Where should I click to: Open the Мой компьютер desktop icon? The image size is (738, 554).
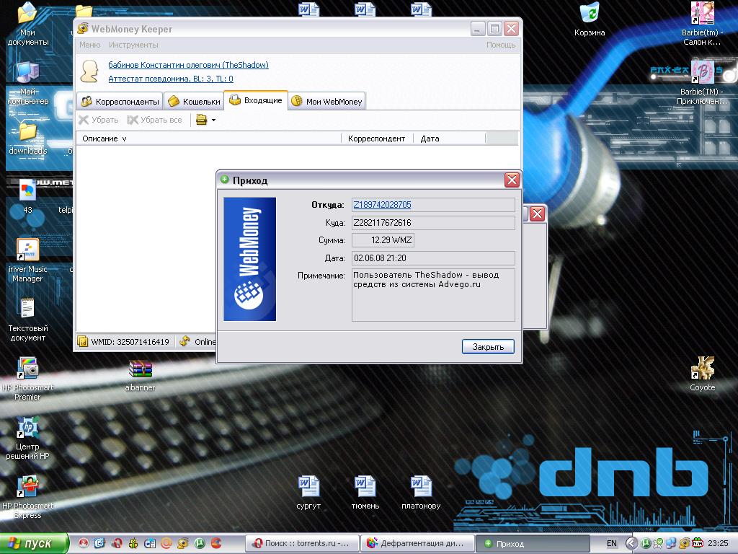click(27, 84)
